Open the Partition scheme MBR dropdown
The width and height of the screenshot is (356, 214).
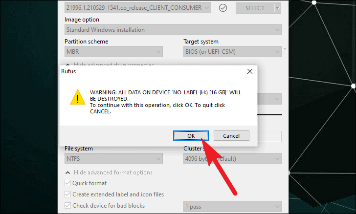[x=113, y=51]
